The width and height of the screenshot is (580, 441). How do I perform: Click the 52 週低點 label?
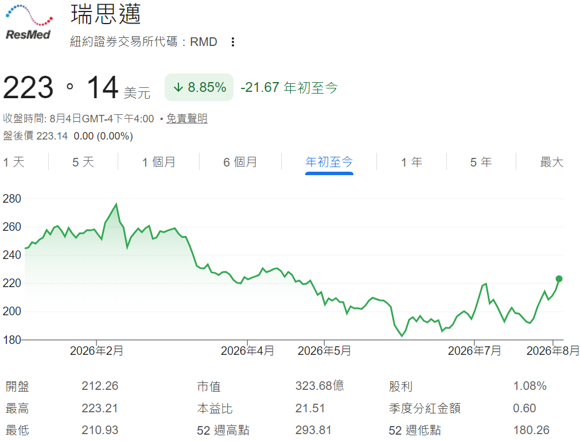415,430
